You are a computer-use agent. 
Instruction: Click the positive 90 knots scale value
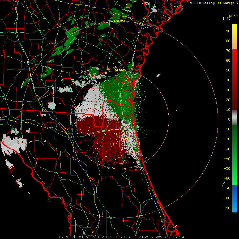[x=228, y=31]
